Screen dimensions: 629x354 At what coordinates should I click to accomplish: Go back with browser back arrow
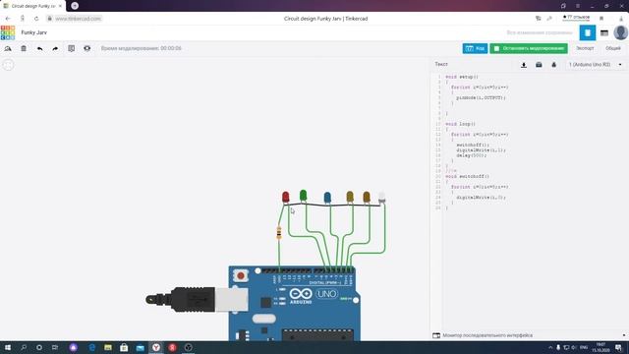8,19
